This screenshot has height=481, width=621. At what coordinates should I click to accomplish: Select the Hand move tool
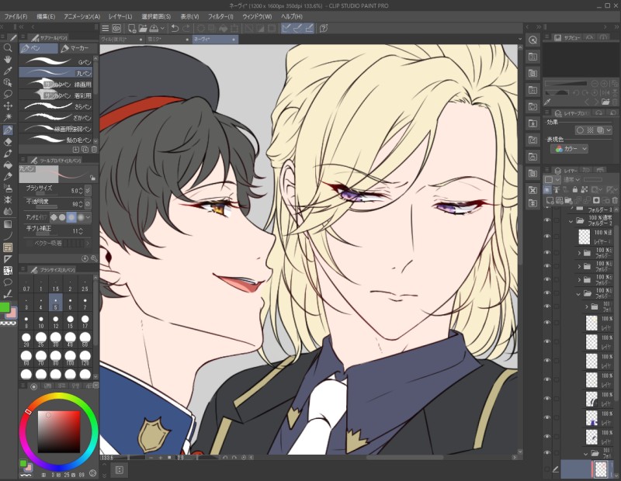coord(8,60)
